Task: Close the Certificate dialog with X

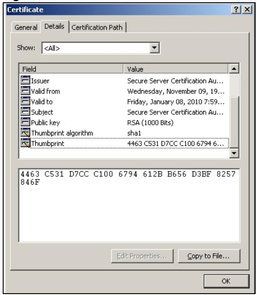Action: [247, 9]
